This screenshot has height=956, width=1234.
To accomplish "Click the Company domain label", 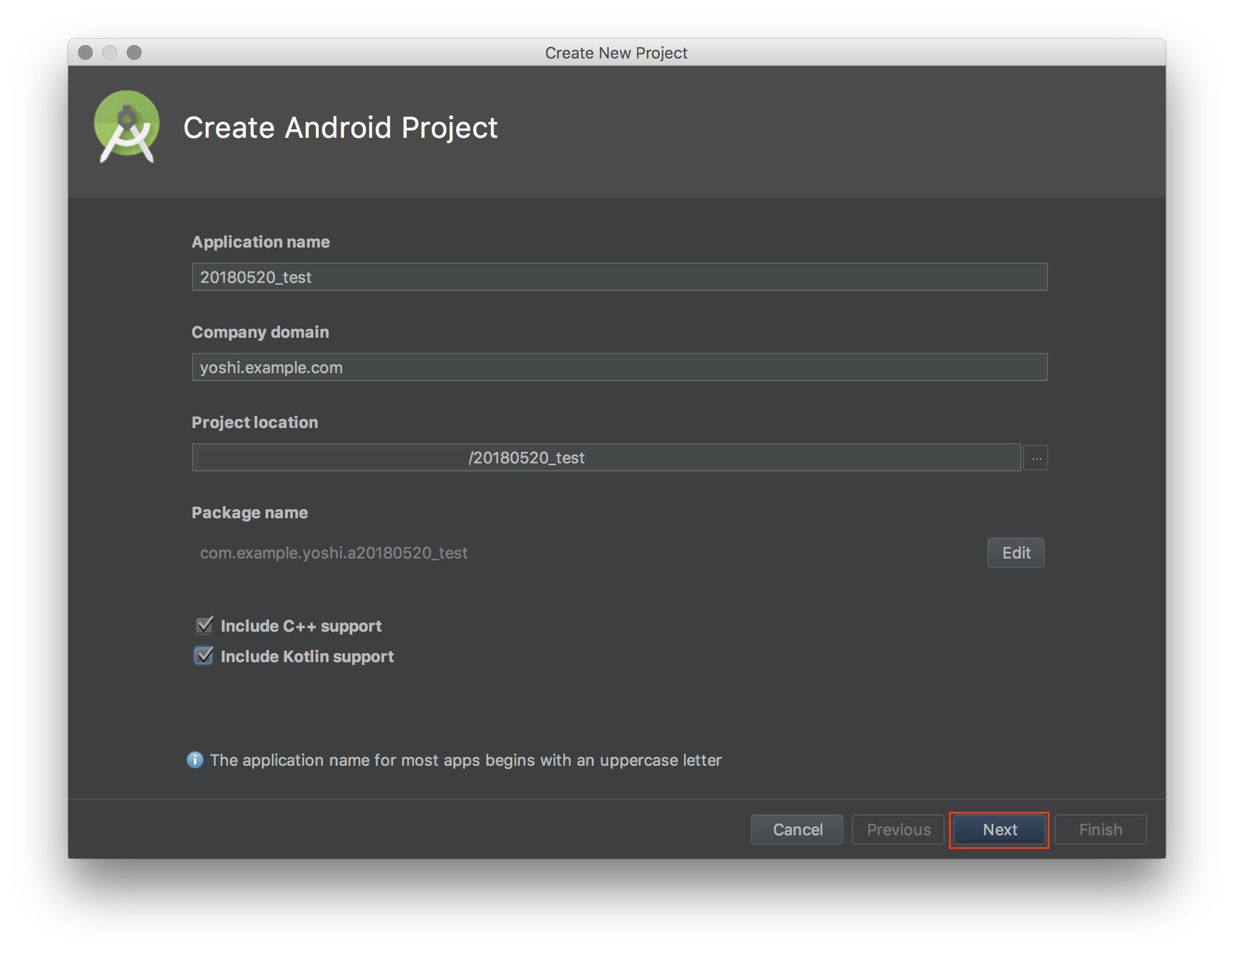I will pos(260,332).
